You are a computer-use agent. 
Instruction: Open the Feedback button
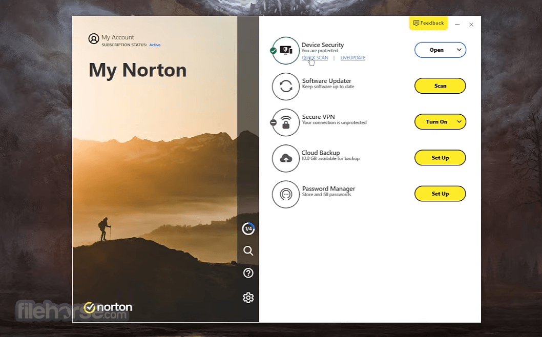point(428,23)
